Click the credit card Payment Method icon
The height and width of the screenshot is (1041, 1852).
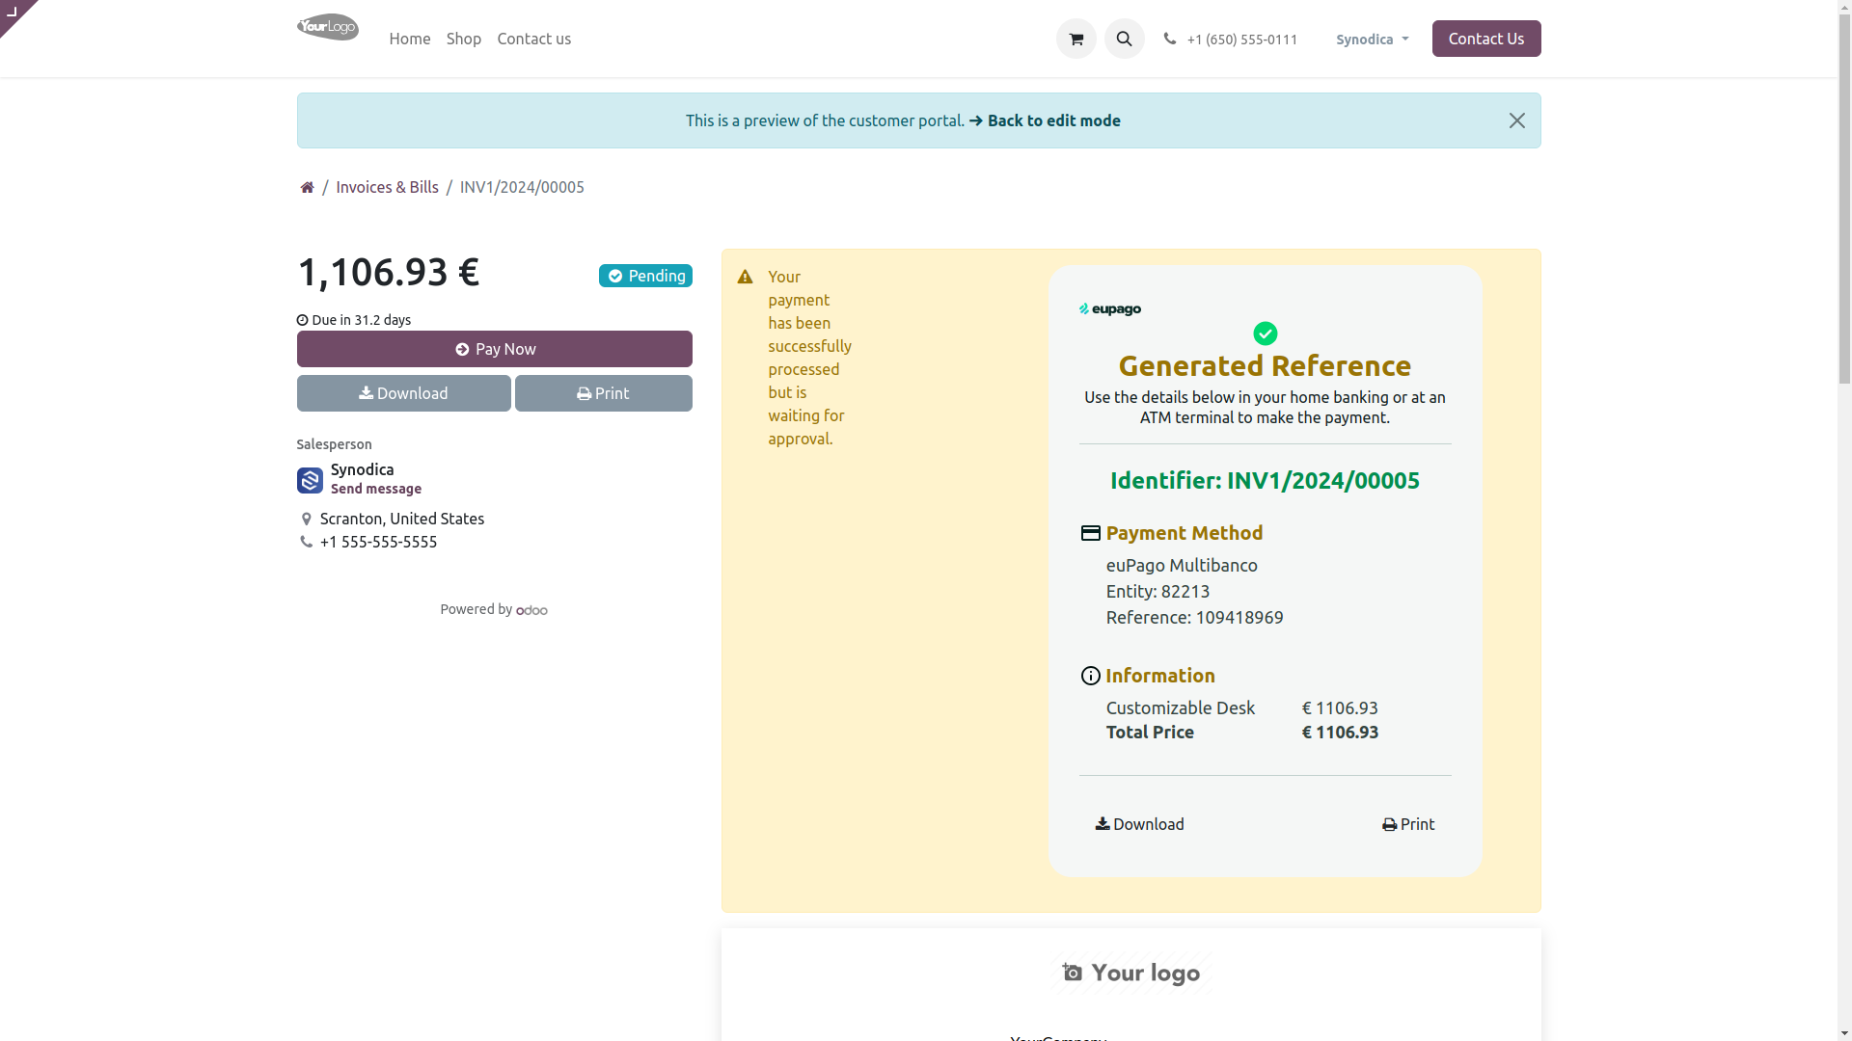click(1090, 533)
